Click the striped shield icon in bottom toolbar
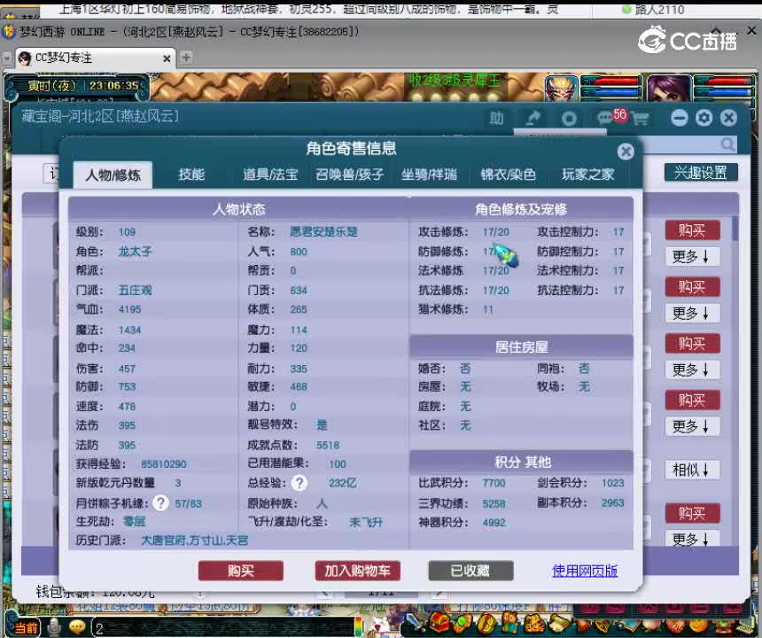The width and height of the screenshot is (762, 638). pos(486,624)
